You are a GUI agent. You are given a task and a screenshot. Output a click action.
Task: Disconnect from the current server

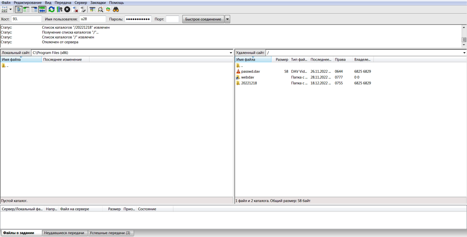[x=75, y=9]
